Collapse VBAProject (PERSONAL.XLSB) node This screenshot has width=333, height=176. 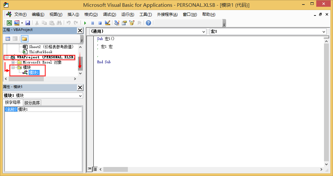click(7, 57)
